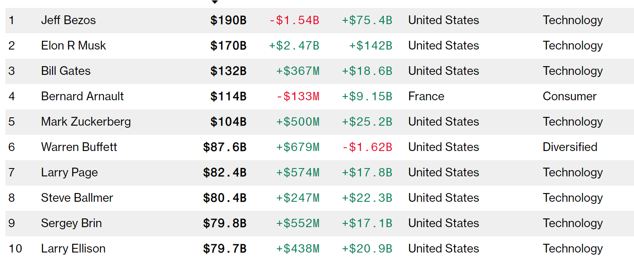This screenshot has height=260, width=634.
Task: Open Bernard Arnault's profile
Action: pos(82,96)
